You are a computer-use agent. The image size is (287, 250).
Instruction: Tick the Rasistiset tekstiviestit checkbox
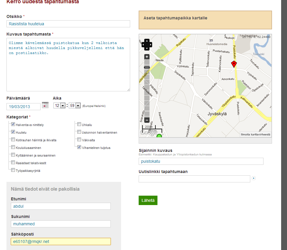click(13, 163)
